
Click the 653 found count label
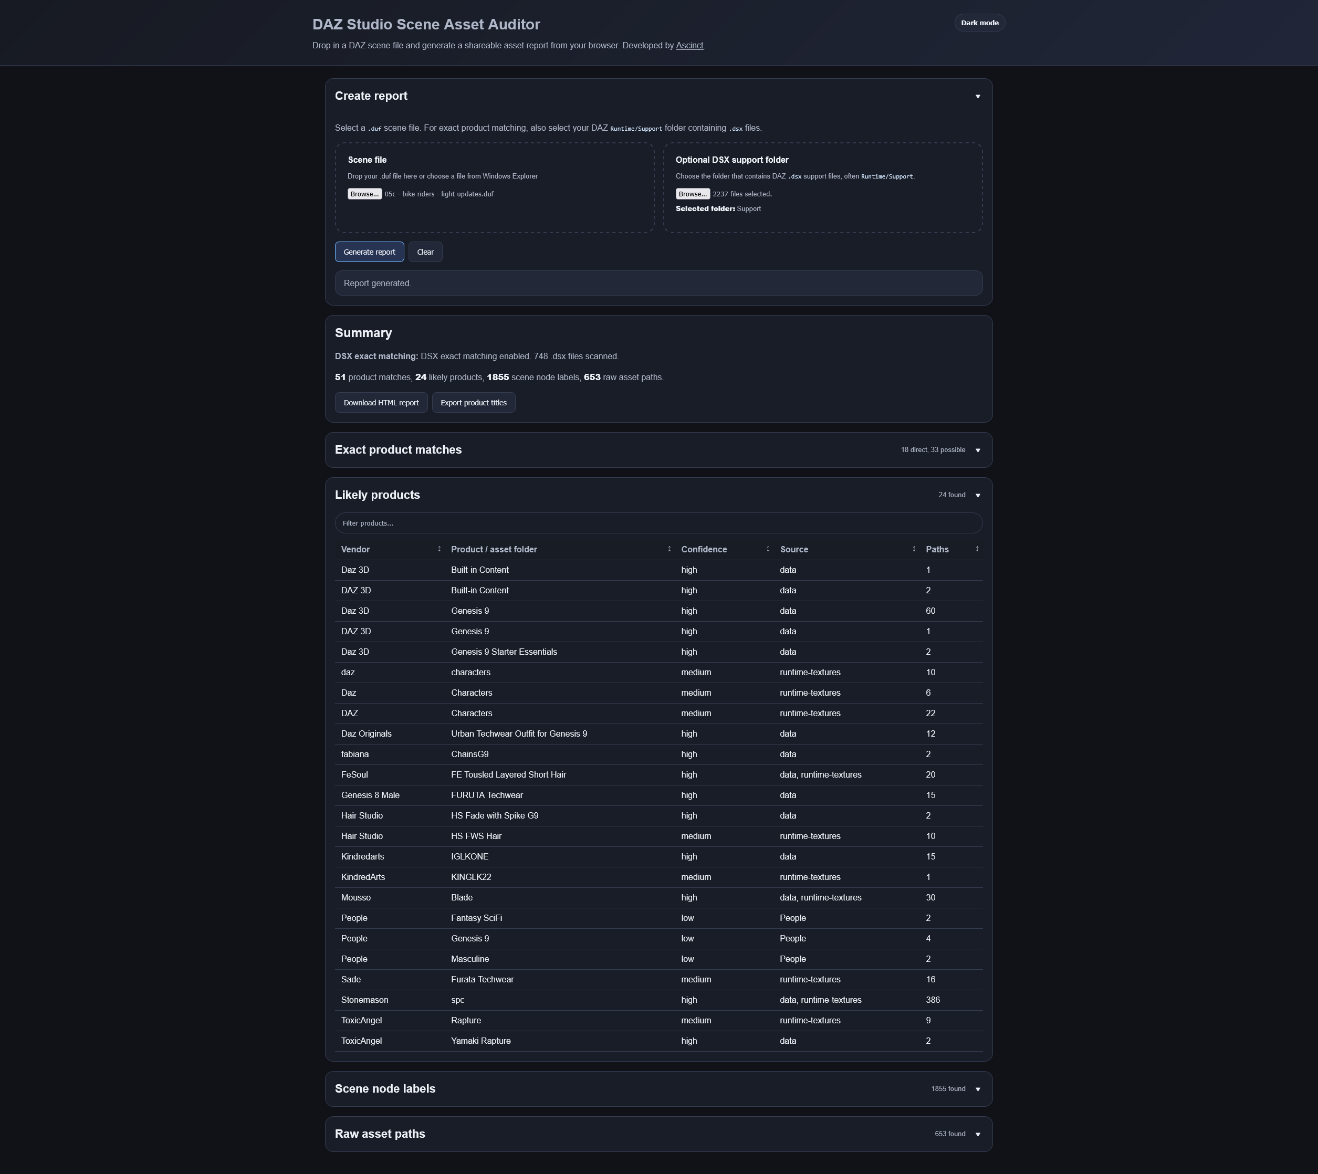coord(949,1134)
